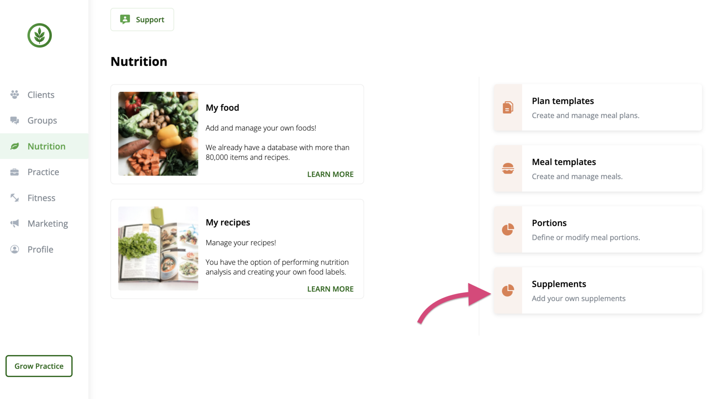This screenshot has height=399, width=713.
Task: Open the Supplements card title
Action: [559, 284]
